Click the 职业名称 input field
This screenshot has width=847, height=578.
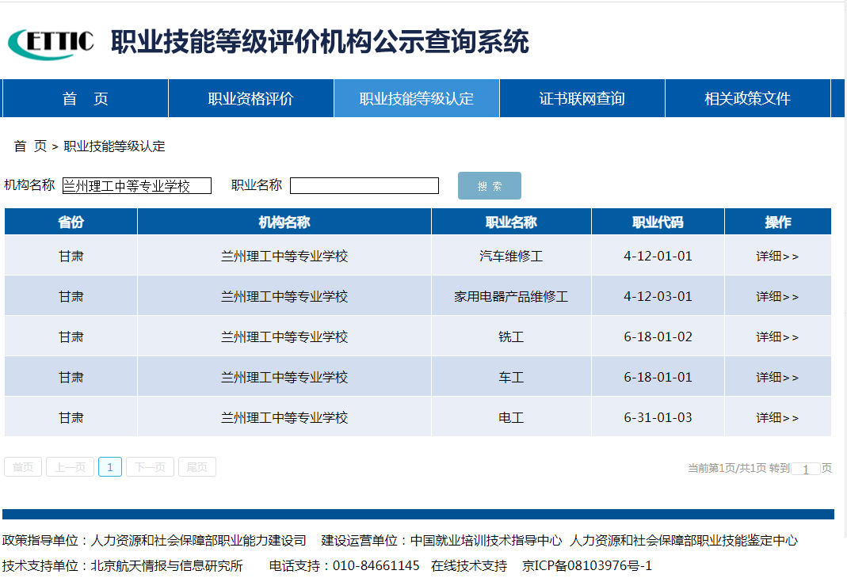364,186
